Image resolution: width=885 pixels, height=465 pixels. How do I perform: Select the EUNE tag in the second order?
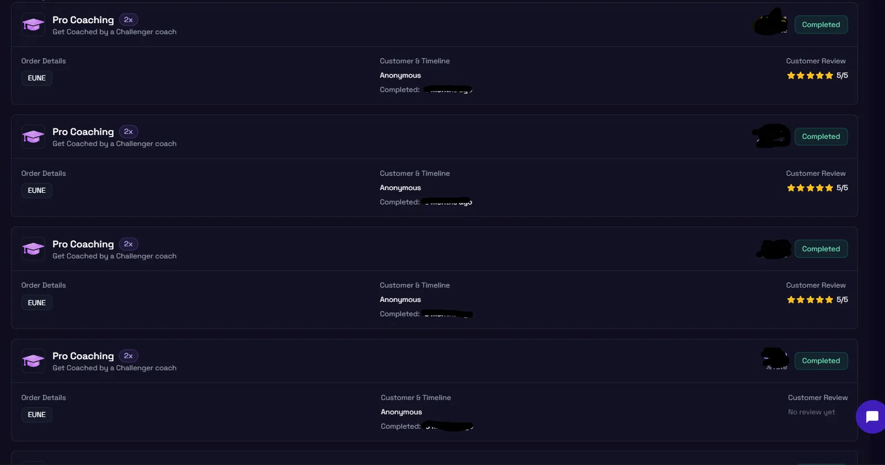tap(37, 191)
